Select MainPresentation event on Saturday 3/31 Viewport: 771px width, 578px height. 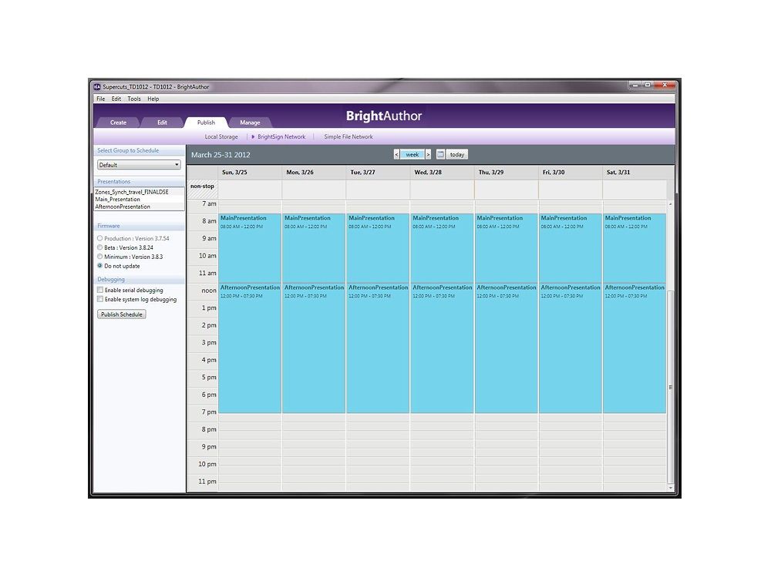(635, 248)
